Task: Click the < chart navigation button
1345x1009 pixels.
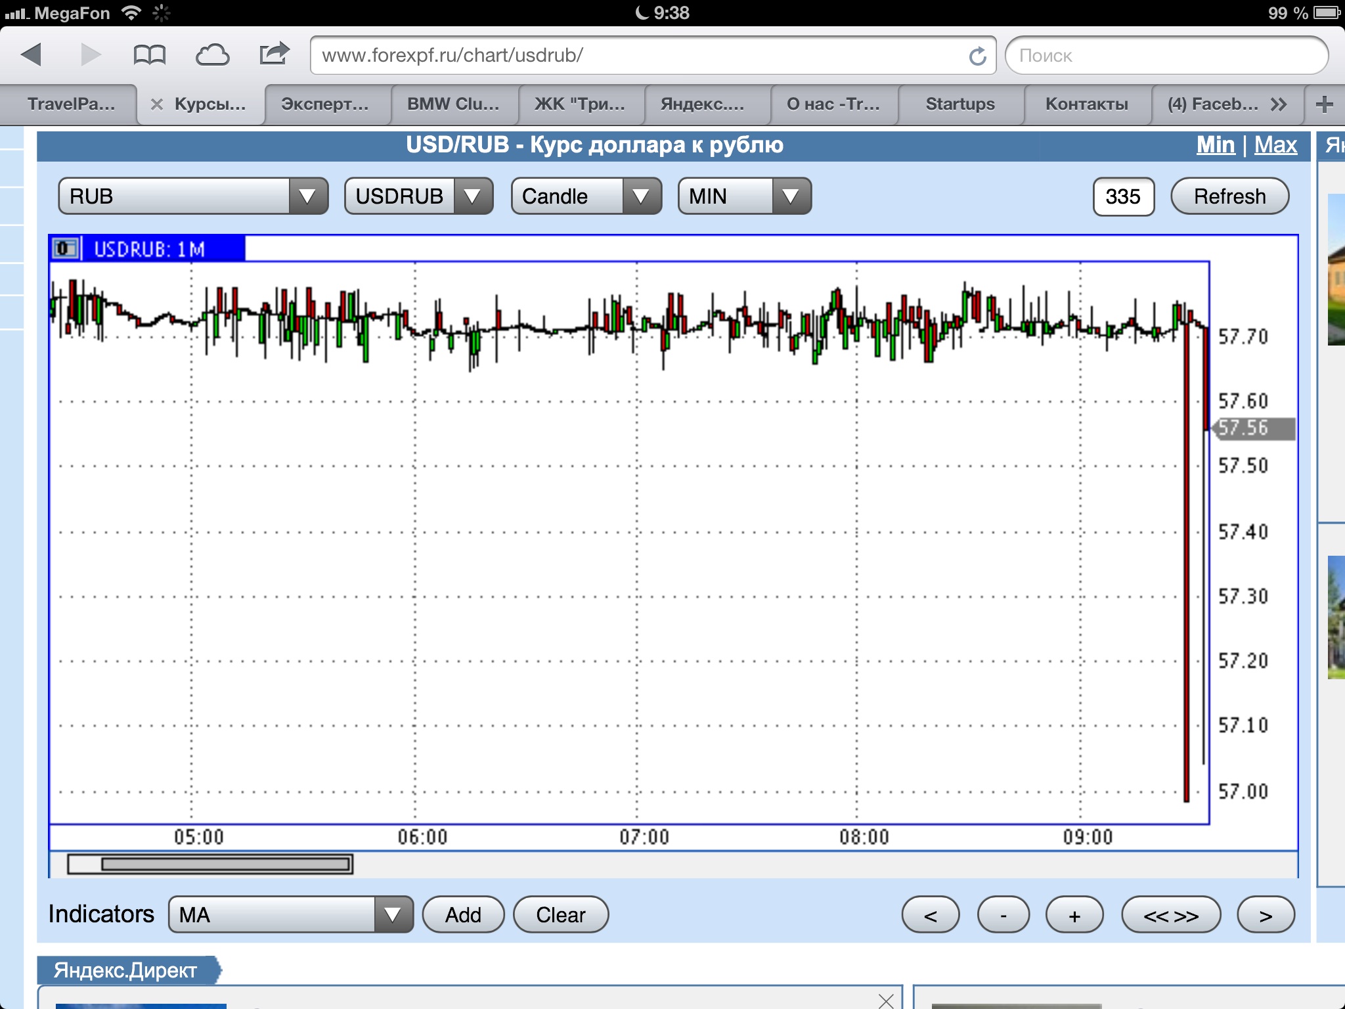Action: [x=930, y=915]
